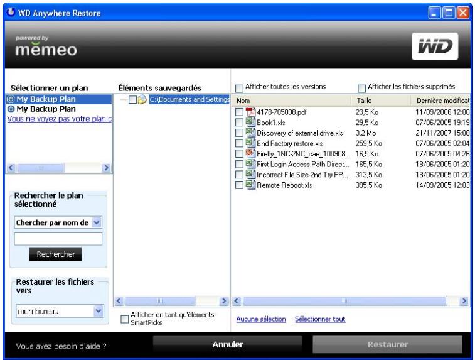
Task: Select the file name 4178-705008.pdf
Action: [282, 112]
